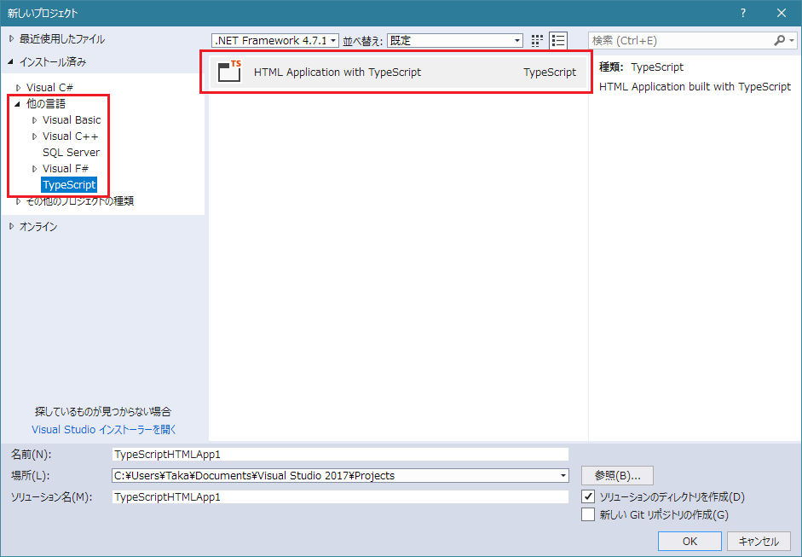The width and height of the screenshot is (802, 557).
Task: Click the project name field TypeScriptHTMLApp1
Action: click(x=340, y=454)
